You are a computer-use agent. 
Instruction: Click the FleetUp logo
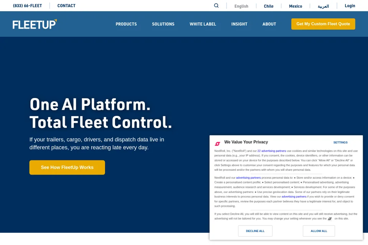35,24
